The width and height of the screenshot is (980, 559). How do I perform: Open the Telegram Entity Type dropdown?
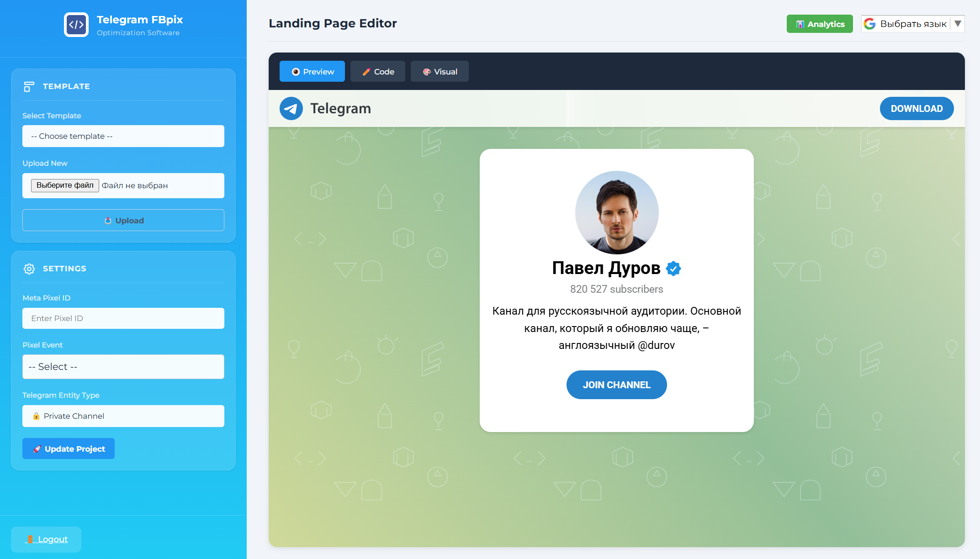click(x=123, y=416)
